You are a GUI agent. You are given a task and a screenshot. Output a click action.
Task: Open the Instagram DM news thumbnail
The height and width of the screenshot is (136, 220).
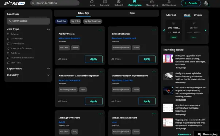168,58
